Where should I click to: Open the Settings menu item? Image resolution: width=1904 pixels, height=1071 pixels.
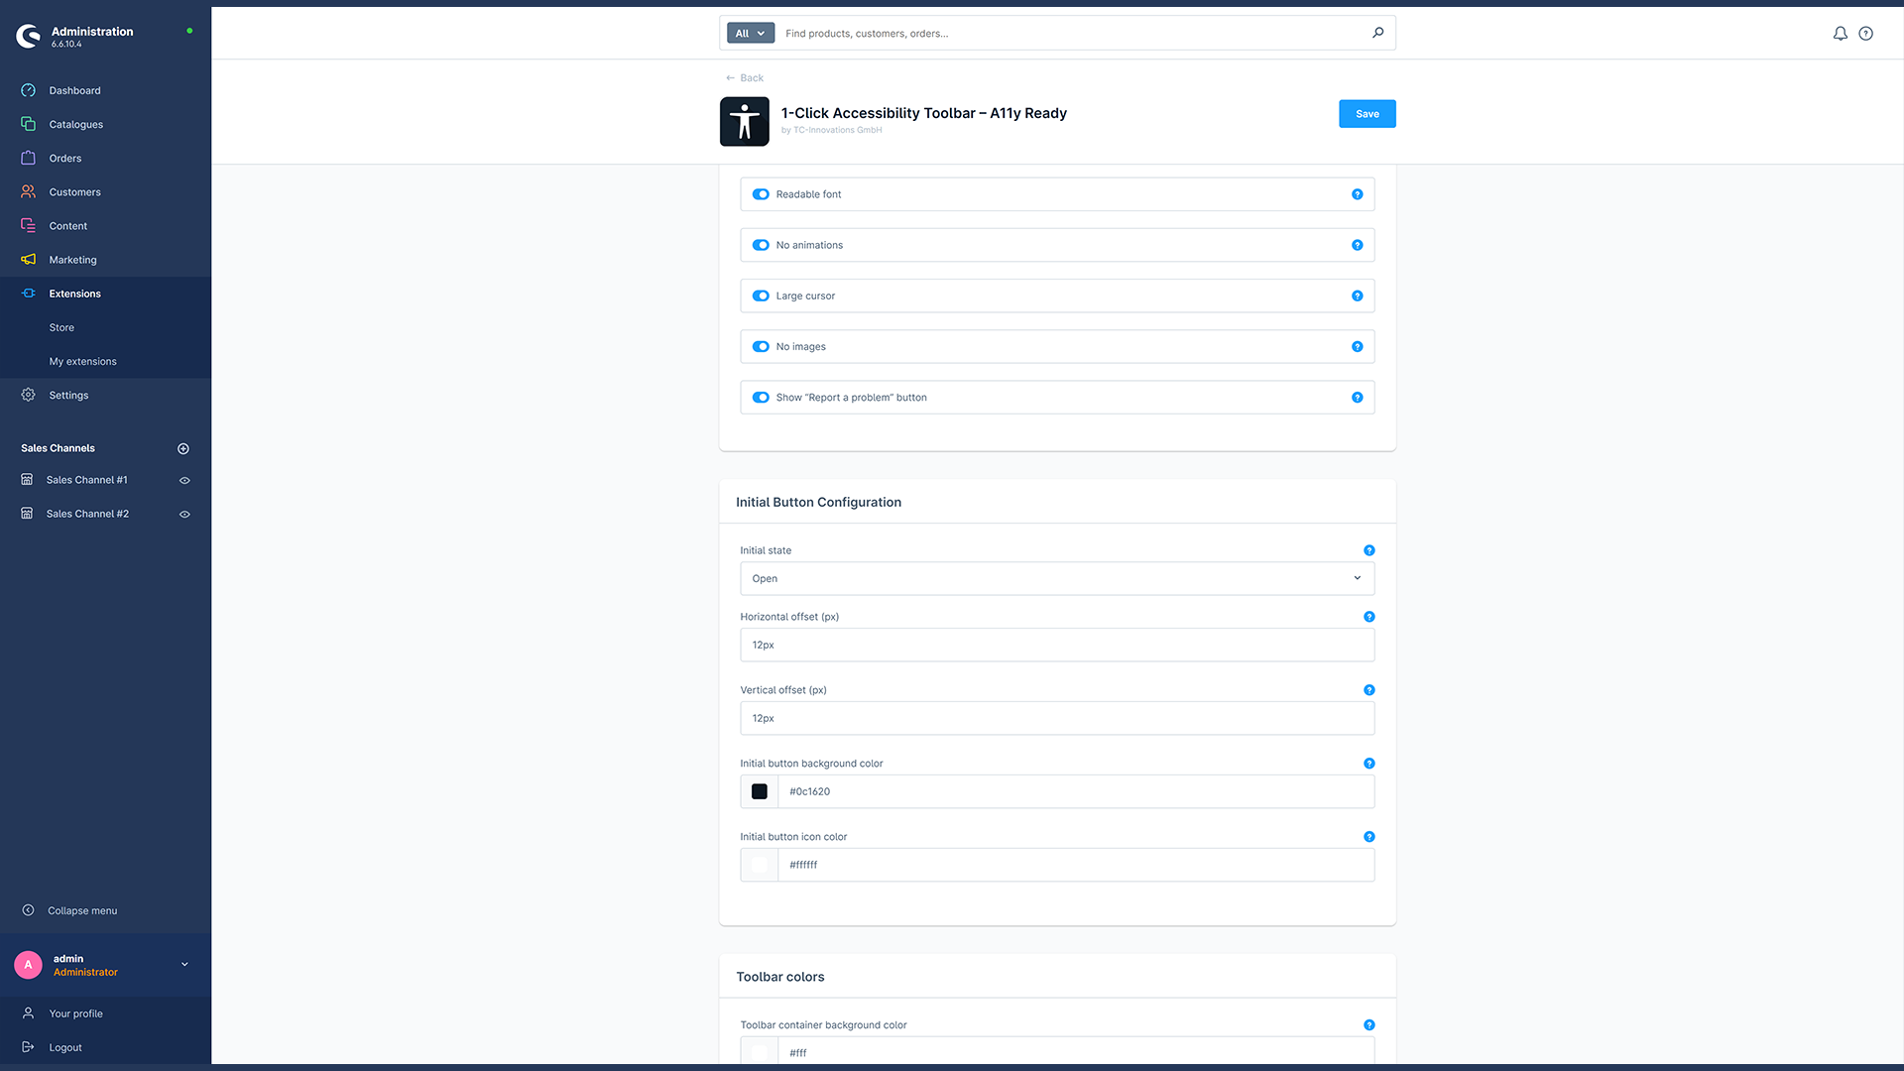pos(69,395)
